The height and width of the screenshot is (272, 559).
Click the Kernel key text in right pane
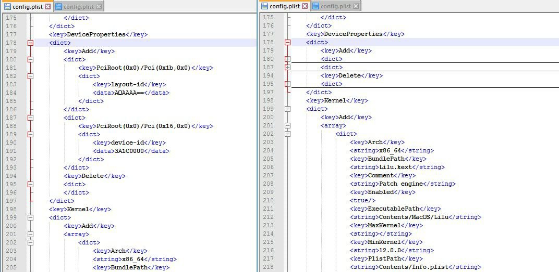click(x=335, y=100)
